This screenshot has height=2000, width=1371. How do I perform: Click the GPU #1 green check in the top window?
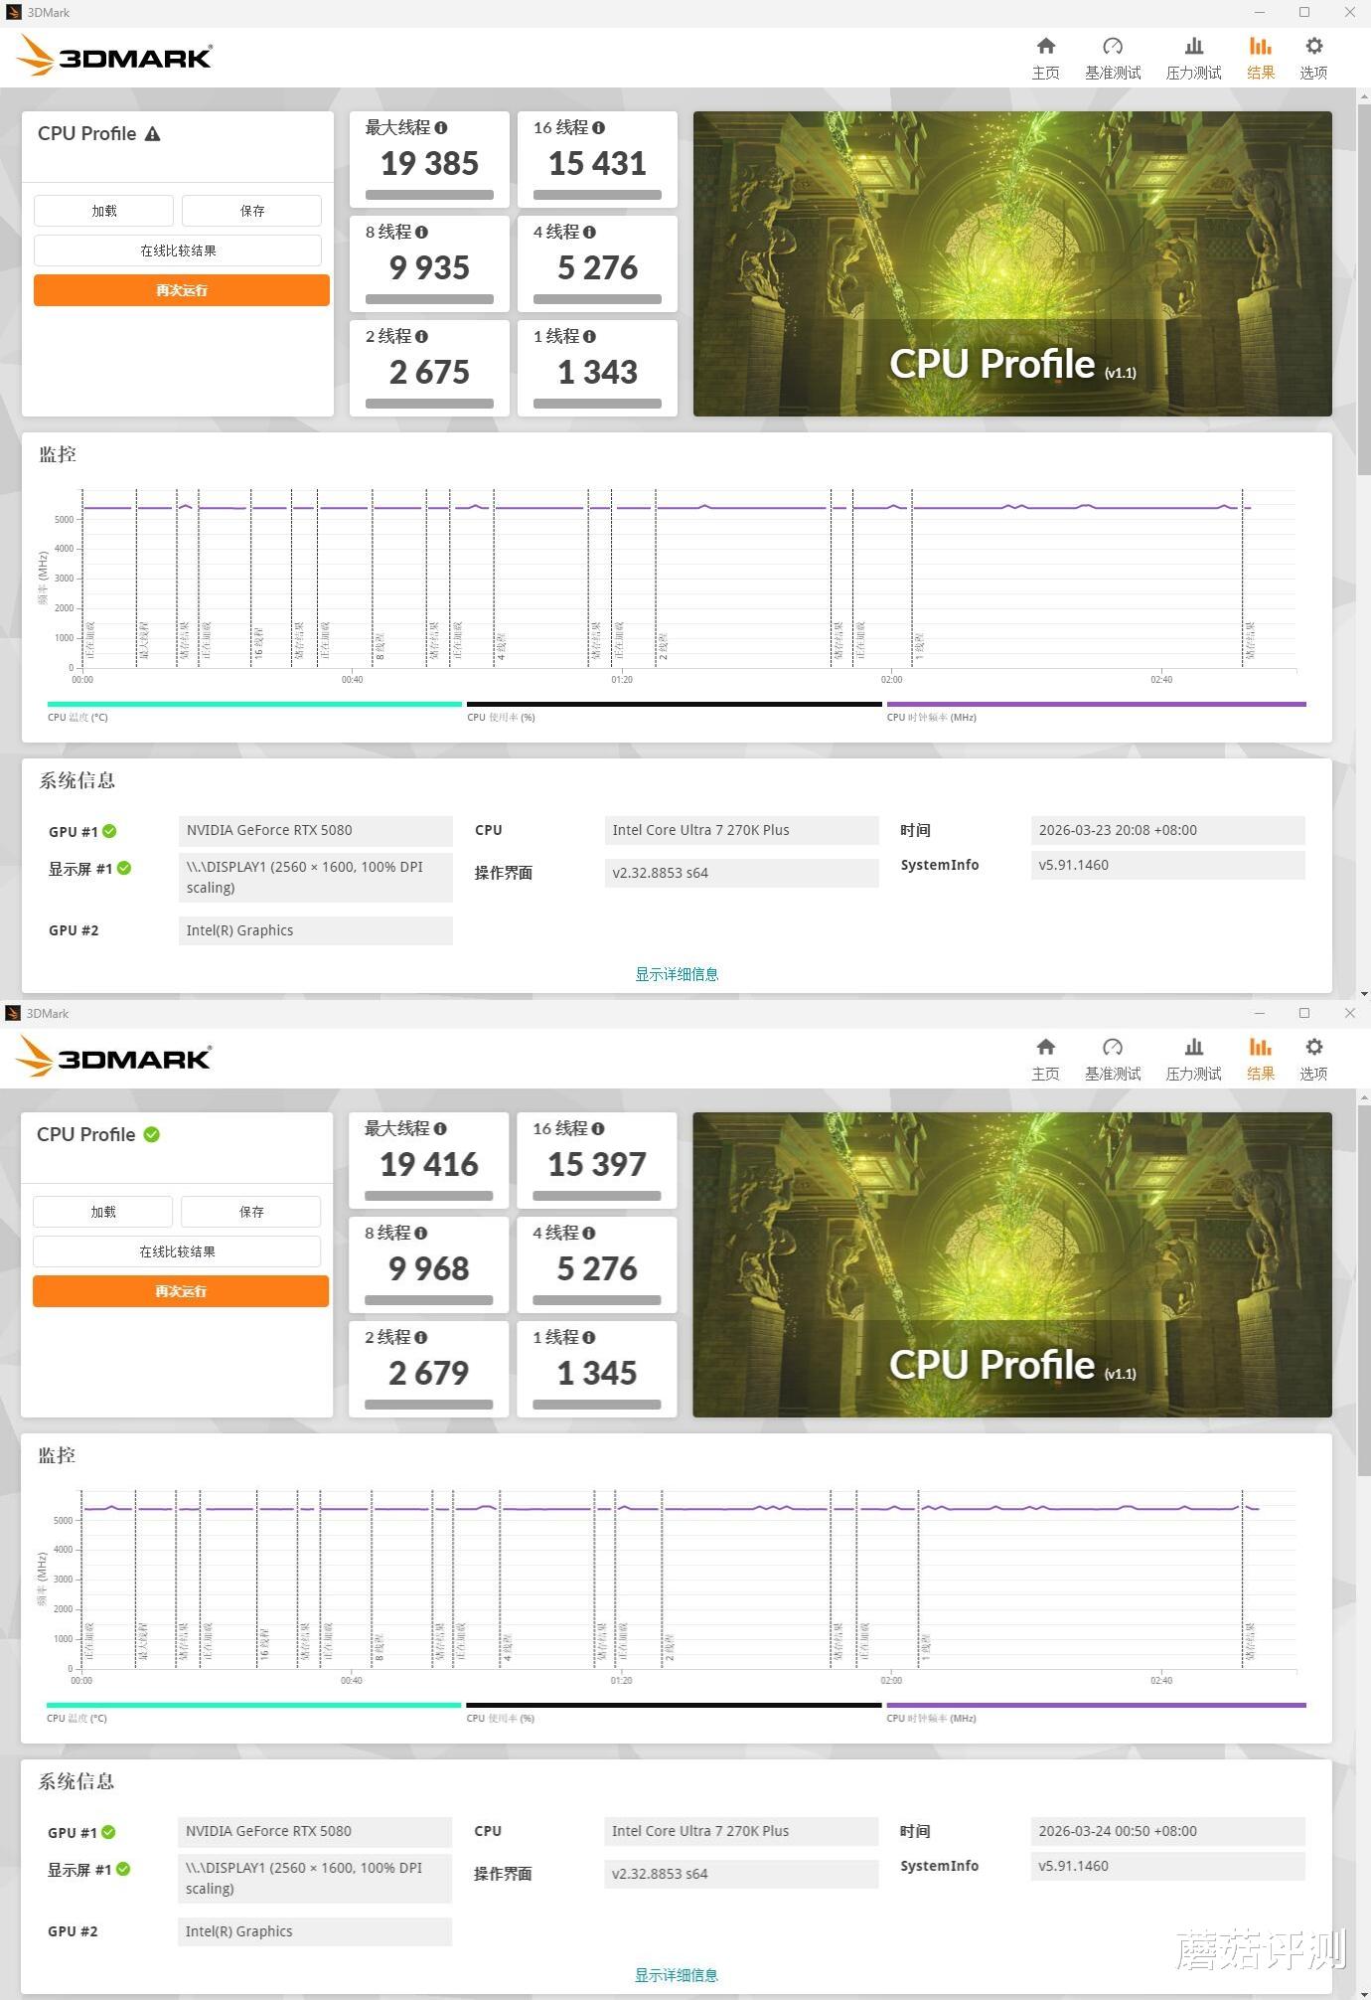pos(109,831)
